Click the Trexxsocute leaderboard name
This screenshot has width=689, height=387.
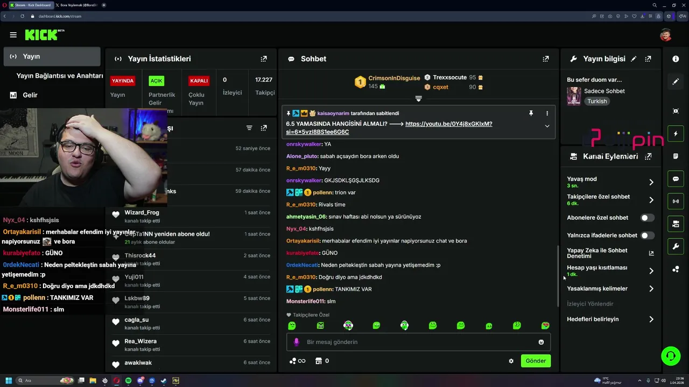[x=450, y=77]
